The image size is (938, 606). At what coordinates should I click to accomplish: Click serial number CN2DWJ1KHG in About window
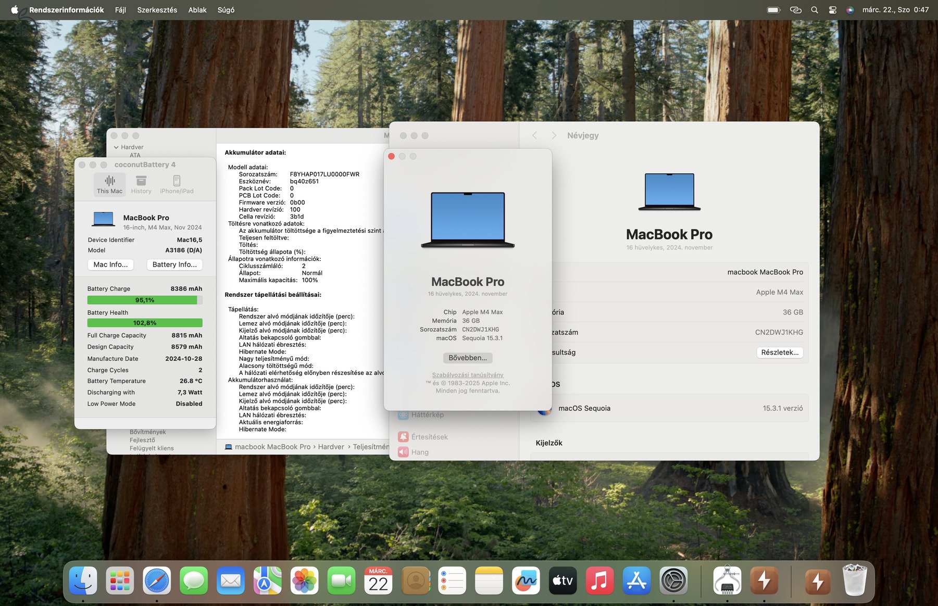(x=480, y=330)
